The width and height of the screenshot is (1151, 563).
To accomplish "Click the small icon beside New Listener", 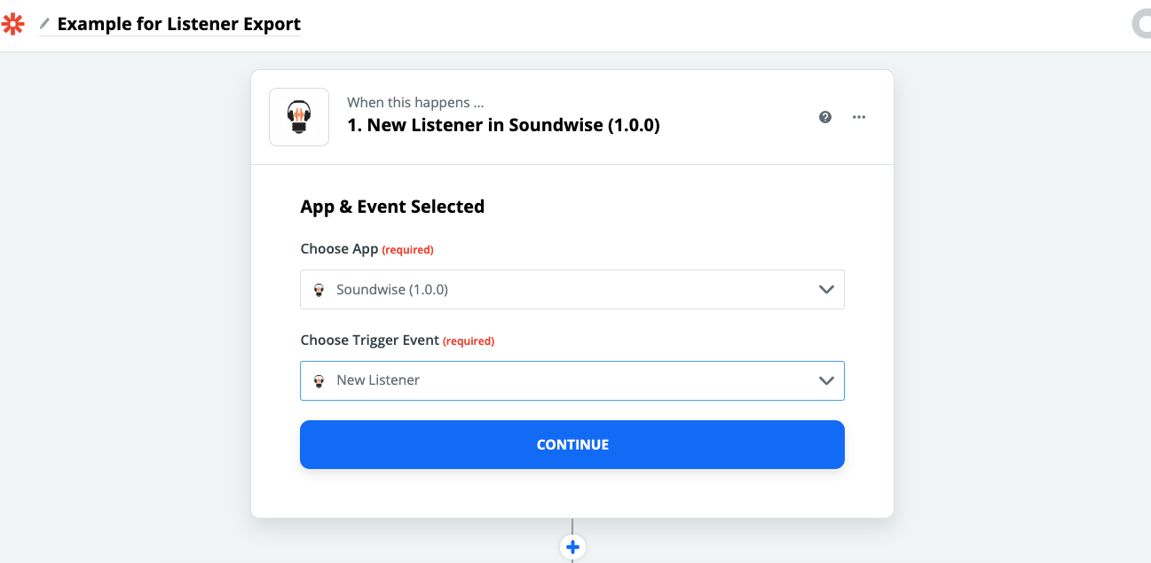I will (x=319, y=380).
